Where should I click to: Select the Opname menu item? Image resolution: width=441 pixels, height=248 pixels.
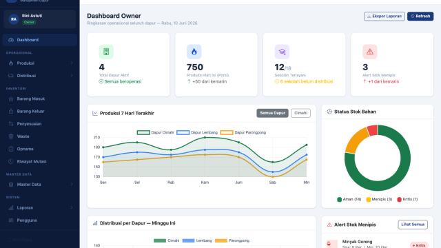click(x=40, y=149)
